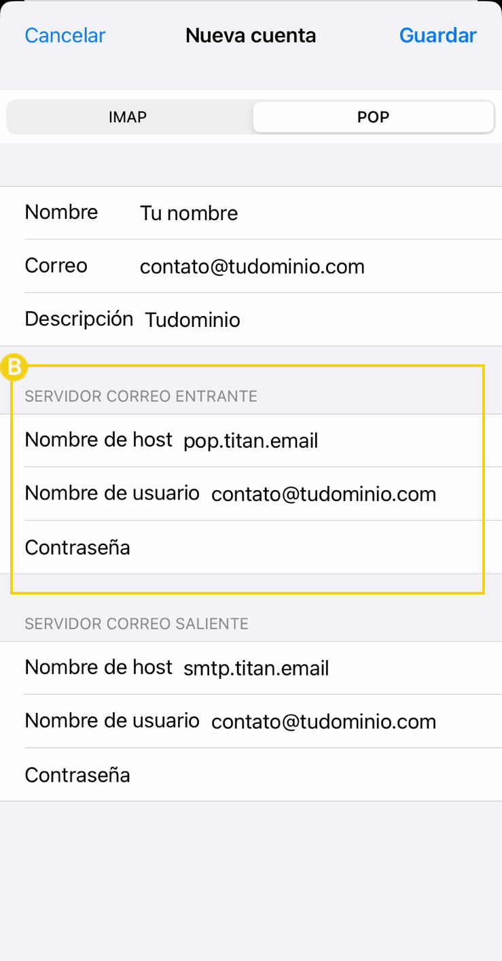Tap the 'Nombre de host' label under outgoing server
The height and width of the screenshot is (961, 502).
[x=98, y=667]
